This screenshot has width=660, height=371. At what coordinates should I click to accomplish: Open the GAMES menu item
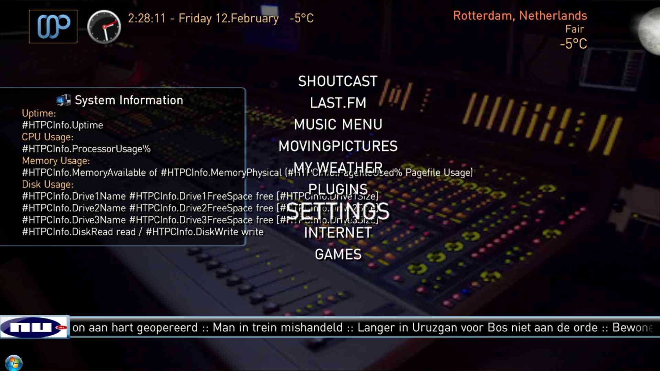pos(338,255)
